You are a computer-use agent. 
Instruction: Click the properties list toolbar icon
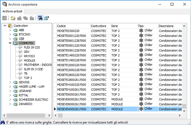tap(47, 18)
